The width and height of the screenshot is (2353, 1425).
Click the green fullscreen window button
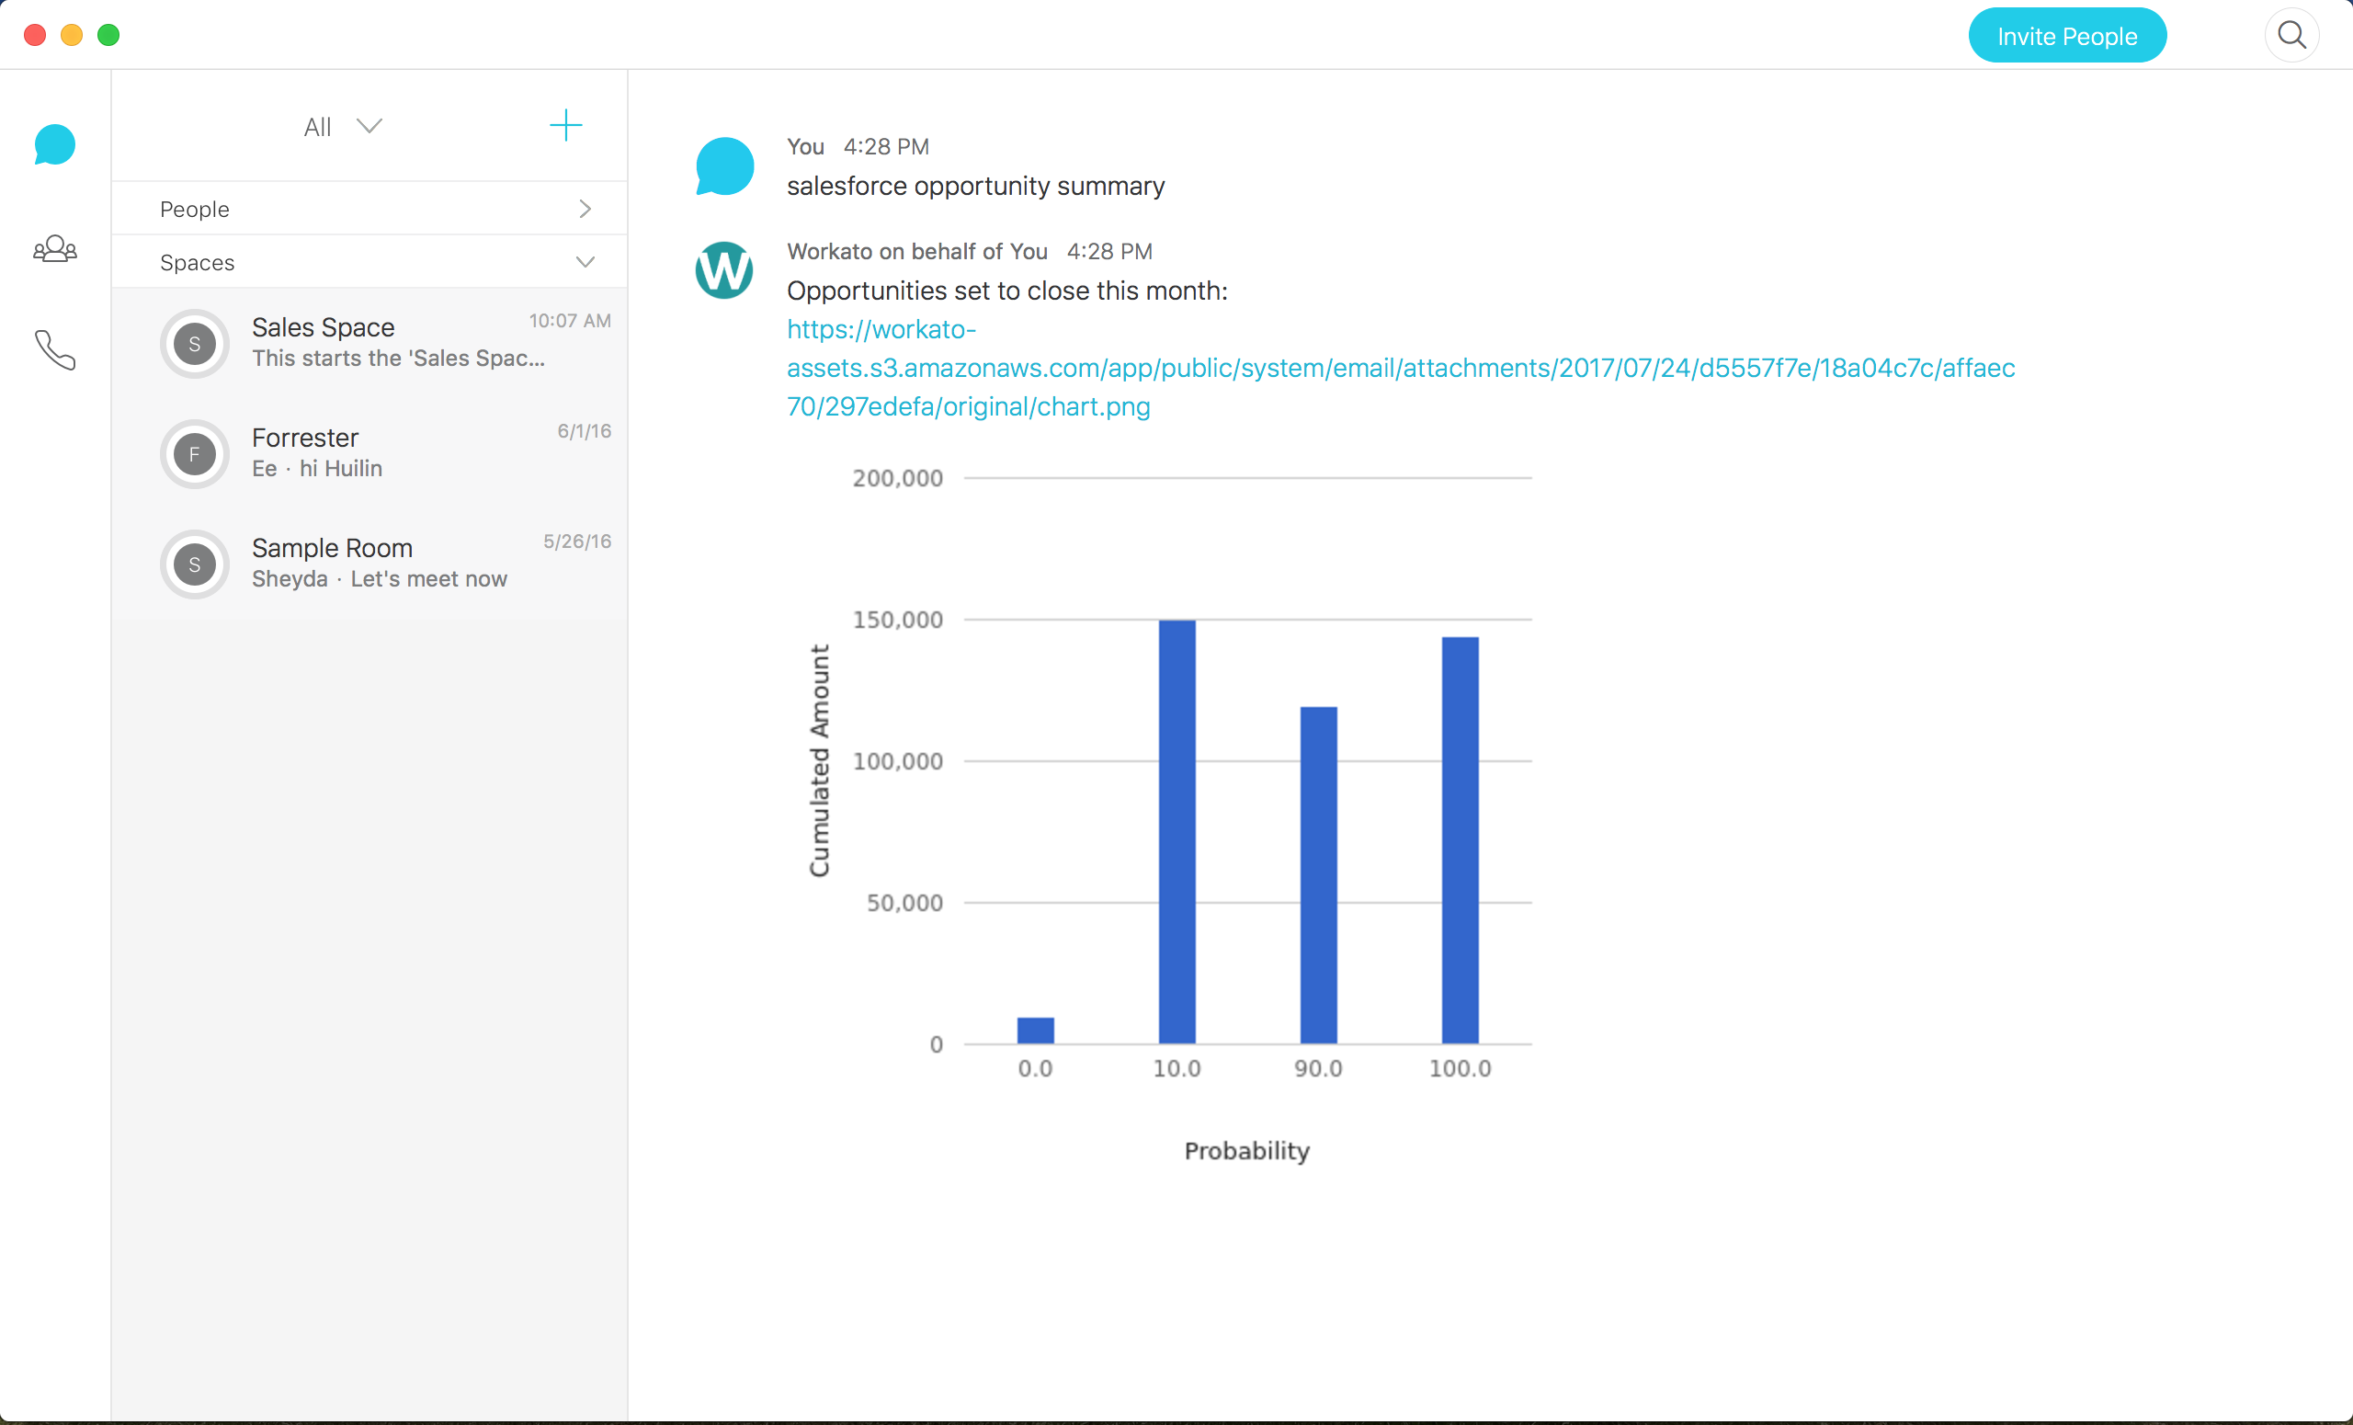coord(108,35)
